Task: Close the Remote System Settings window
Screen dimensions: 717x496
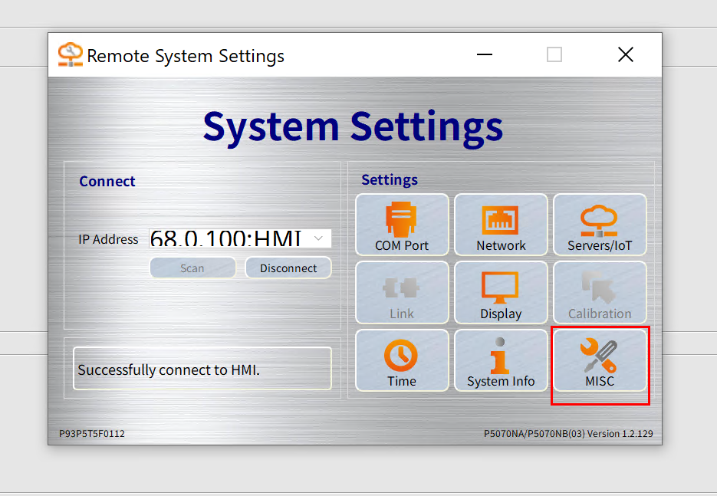Action: (626, 54)
